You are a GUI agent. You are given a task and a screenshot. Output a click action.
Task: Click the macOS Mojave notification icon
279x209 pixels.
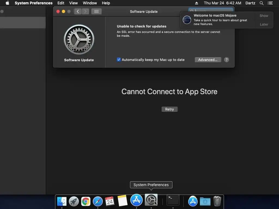click(x=187, y=20)
